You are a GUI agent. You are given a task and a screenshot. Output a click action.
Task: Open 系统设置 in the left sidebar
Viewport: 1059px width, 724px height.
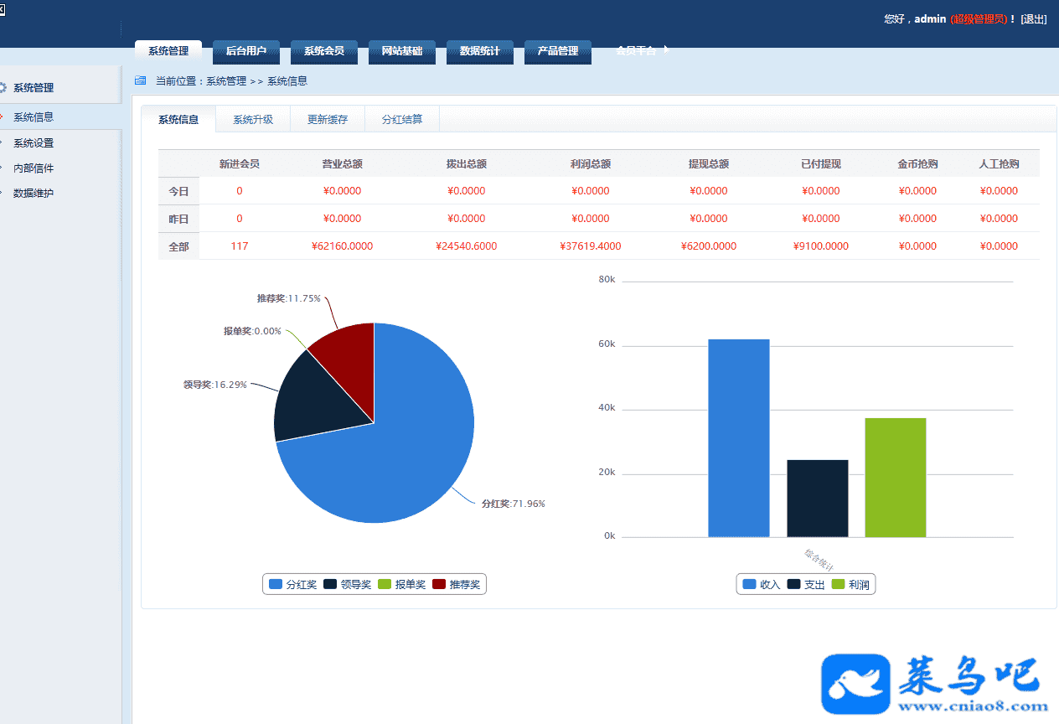(x=34, y=143)
